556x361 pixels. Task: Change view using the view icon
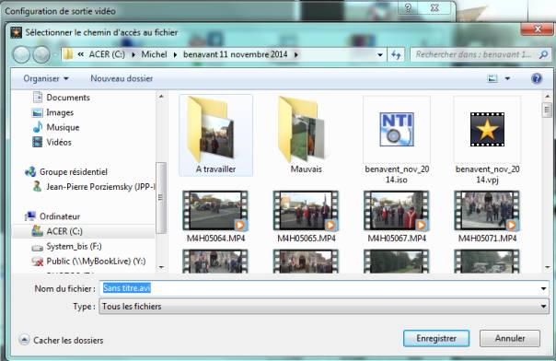tap(492, 78)
